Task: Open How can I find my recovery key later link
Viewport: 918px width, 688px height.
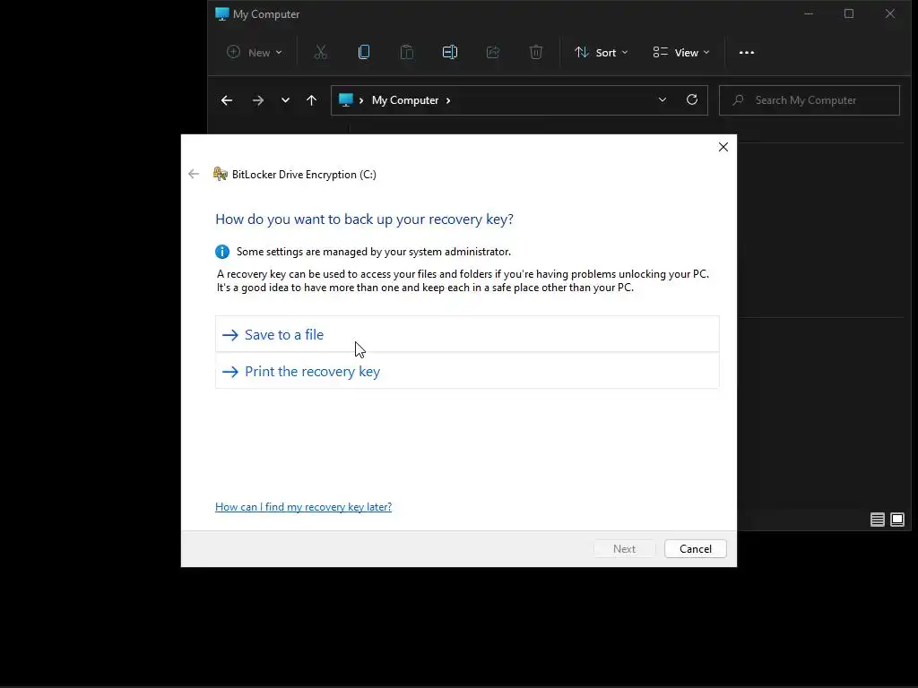Action: [x=303, y=507]
